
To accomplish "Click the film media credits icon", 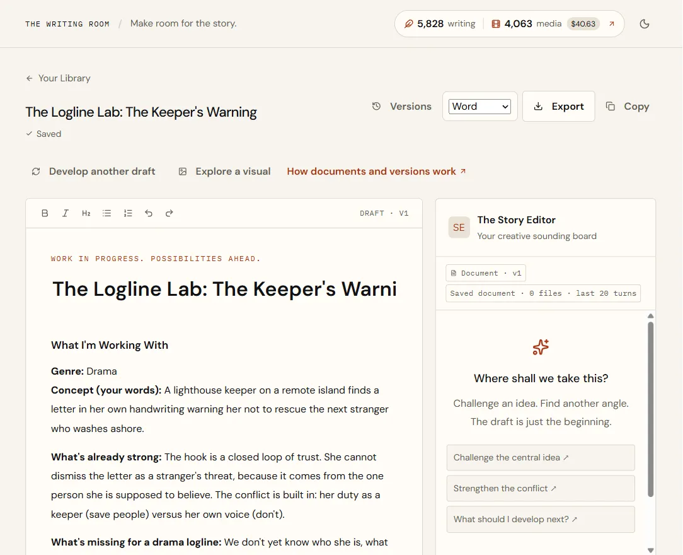I will (x=496, y=23).
